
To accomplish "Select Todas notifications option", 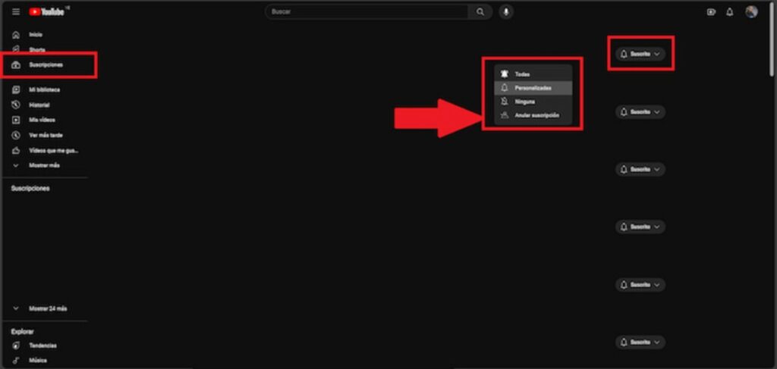I will tap(533, 74).
